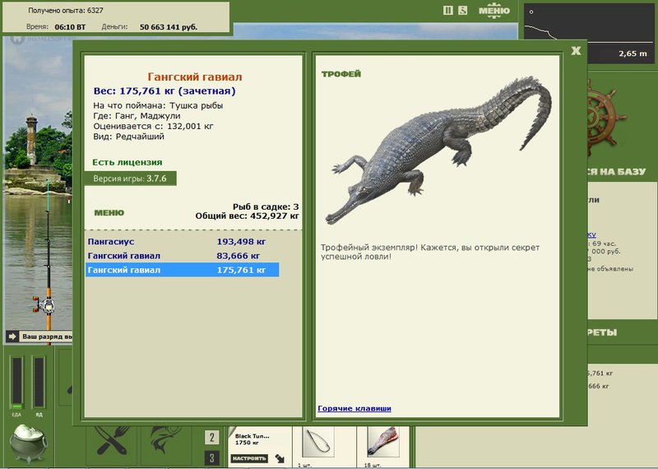This screenshot has height=469, width=658.
Task: Click the depth sonar chart panel
Action: point(589,34)
